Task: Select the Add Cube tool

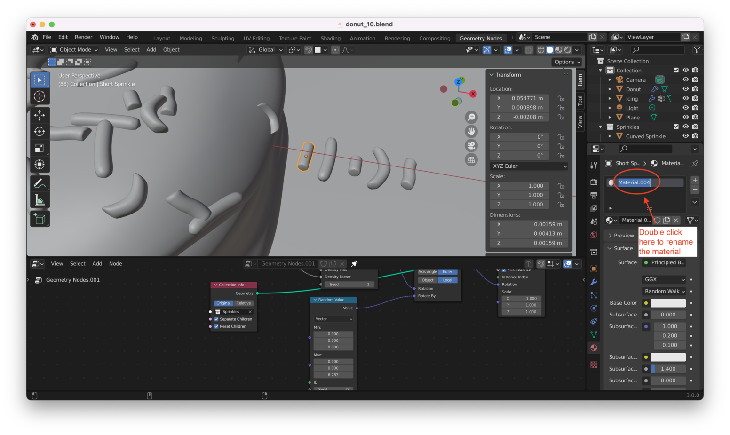Action: [x=40, y=219]
